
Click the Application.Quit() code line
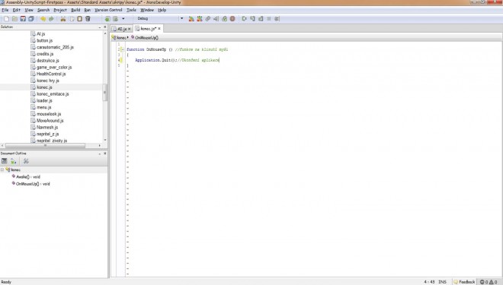tap(177, 60)
